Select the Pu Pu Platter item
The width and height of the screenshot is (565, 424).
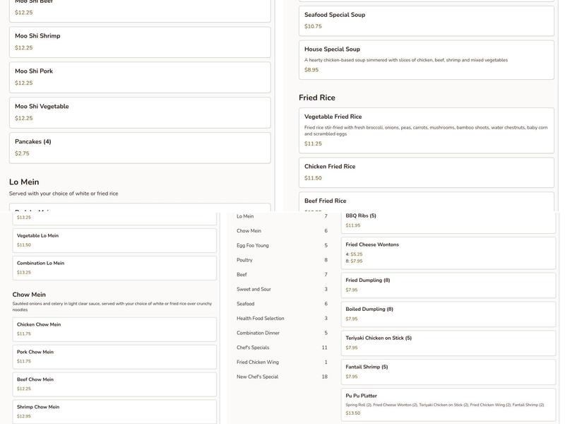[448, 404]
